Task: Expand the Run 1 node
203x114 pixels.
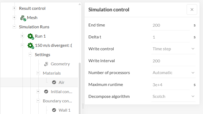Action: (22, 36)
